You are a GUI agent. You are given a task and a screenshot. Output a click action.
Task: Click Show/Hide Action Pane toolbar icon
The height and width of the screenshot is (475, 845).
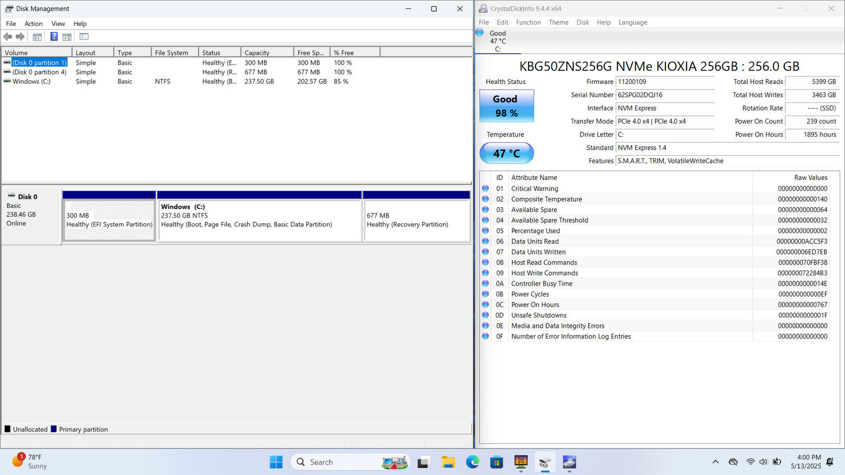[x=67, y=37]
